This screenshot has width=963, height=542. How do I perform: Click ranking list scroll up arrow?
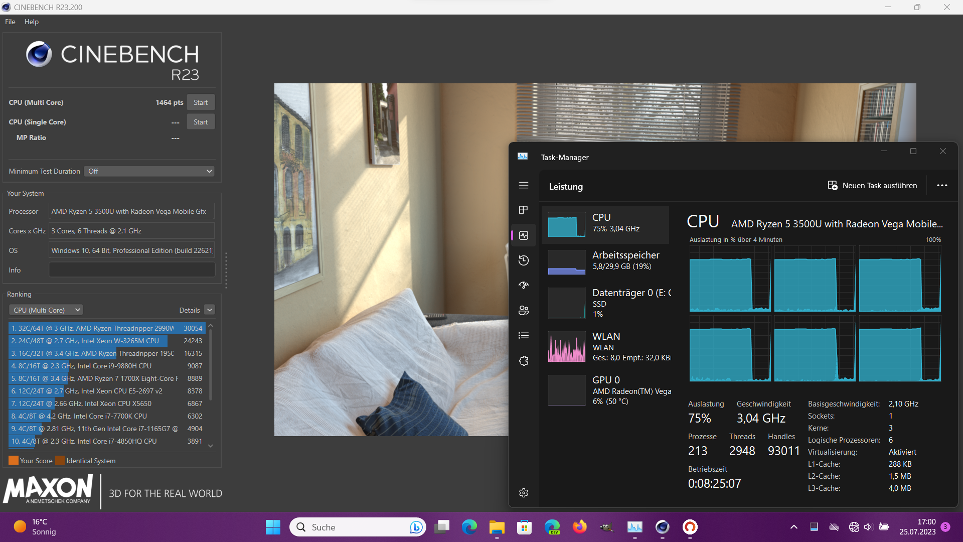[x=211, y=326]
